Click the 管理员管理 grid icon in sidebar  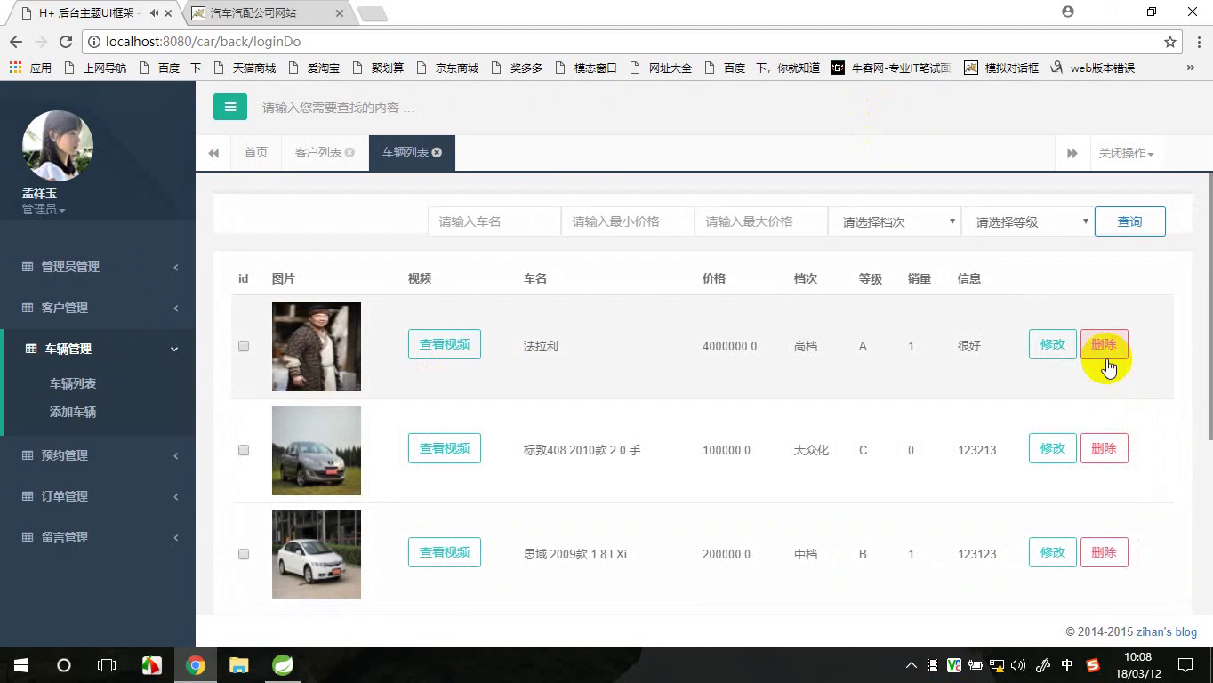coord(28,267)
